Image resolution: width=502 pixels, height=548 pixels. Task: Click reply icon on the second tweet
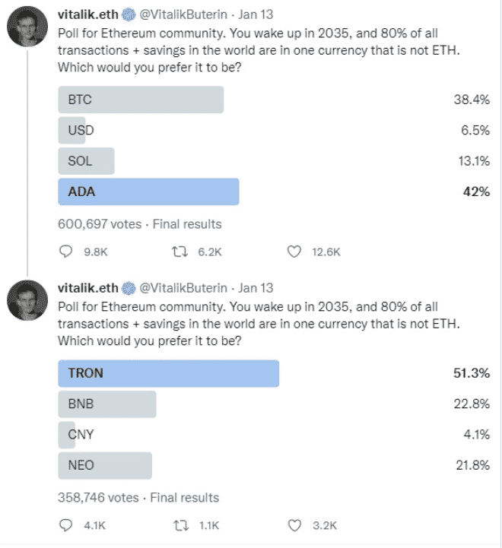coord(65,525)
